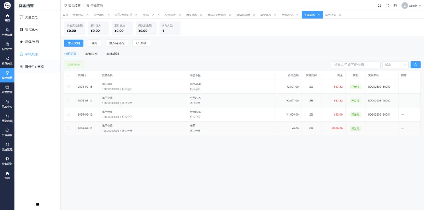
Task: Tick the checkbox for the 2026-08-11 row
Action: pos(68,128)
